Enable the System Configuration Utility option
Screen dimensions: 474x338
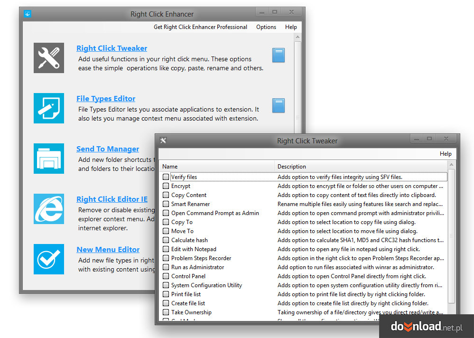(166, 285)
